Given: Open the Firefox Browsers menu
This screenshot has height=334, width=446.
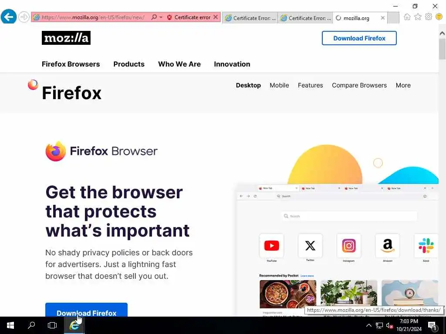Looking at the screenshot, I should click(x=71, y=64).
